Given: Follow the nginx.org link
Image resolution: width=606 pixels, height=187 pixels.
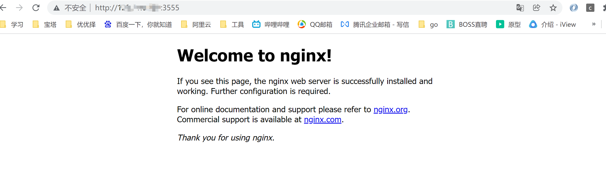Looking at the screenshot, I should [390, 109].
